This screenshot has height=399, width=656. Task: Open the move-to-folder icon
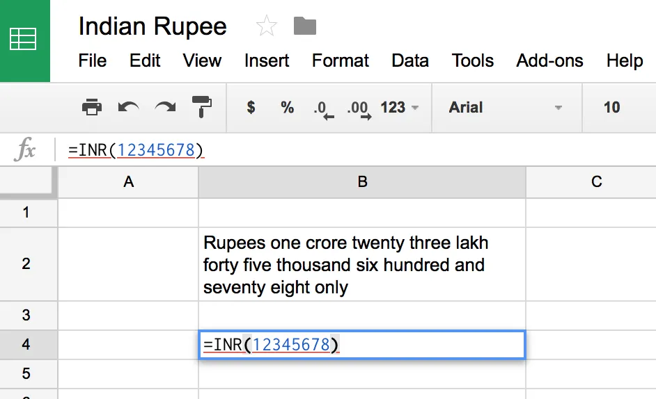click(305, 26)
